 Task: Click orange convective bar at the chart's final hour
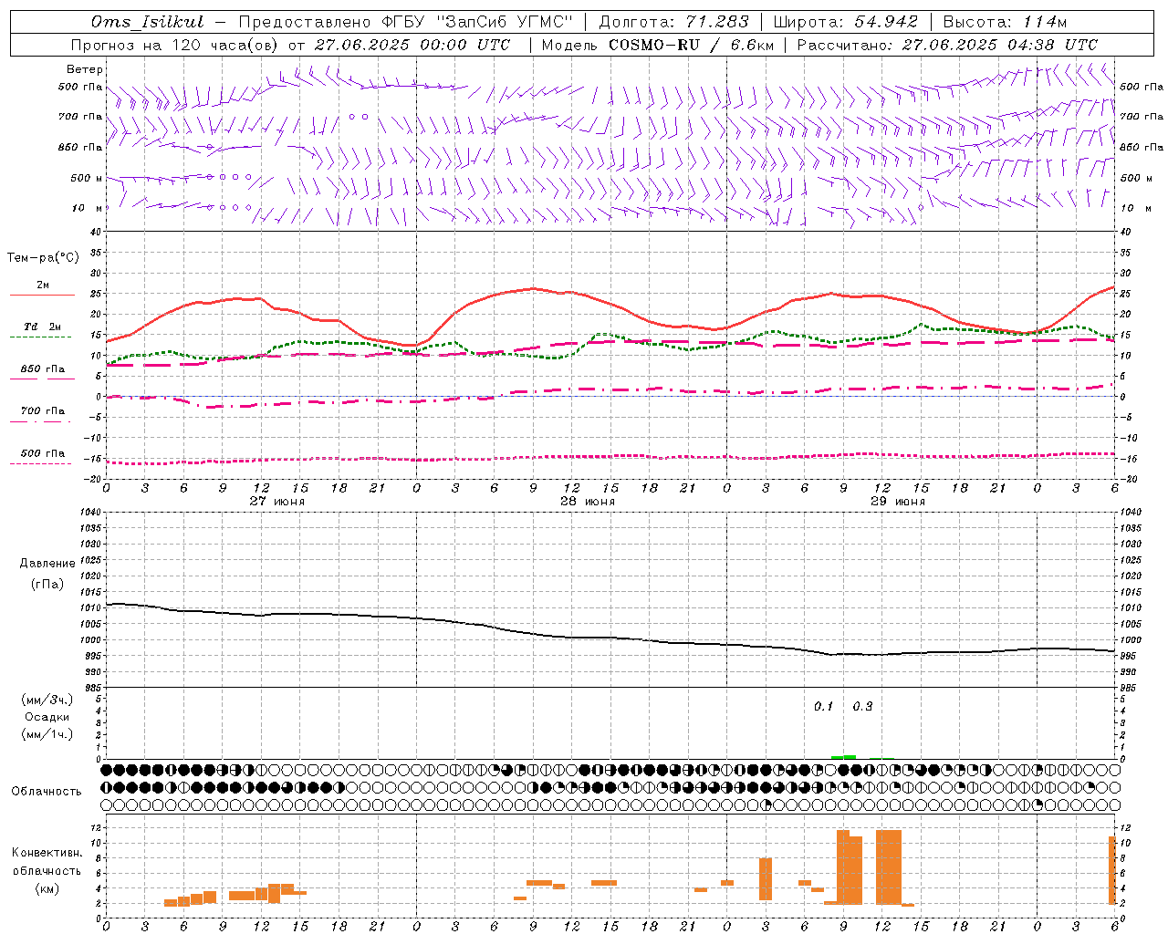pyautogui.click(x=1112, y=870)
